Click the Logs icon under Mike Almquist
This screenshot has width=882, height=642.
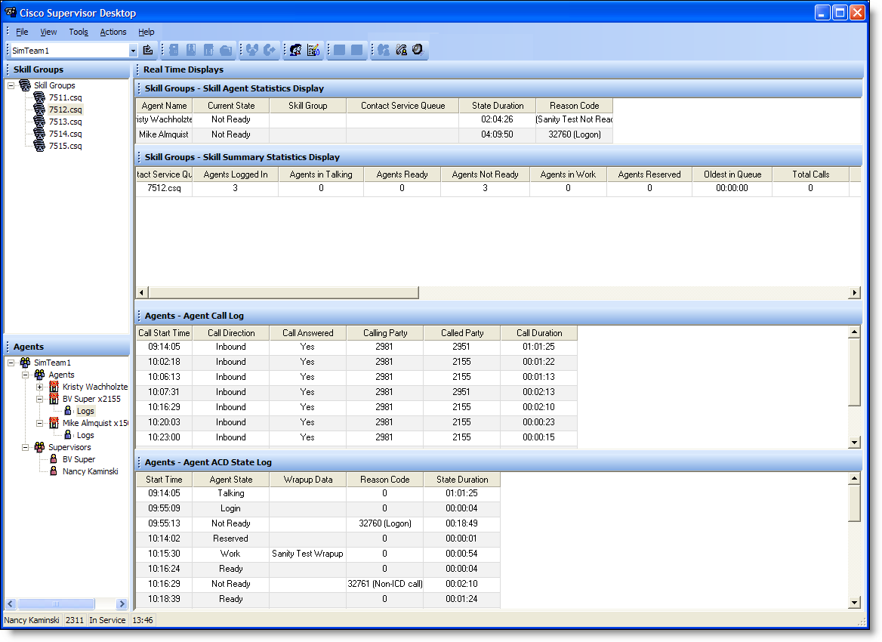68,435
